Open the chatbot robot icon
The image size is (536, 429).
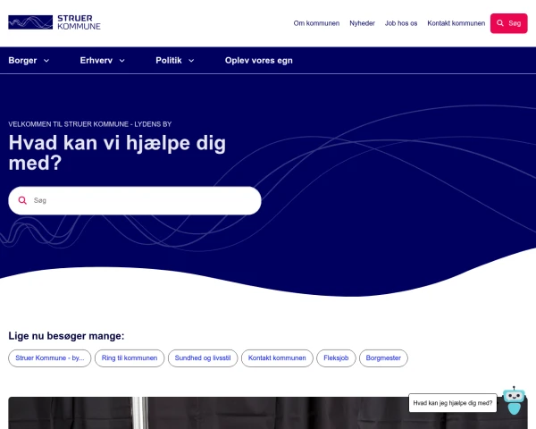coord(514,401)
